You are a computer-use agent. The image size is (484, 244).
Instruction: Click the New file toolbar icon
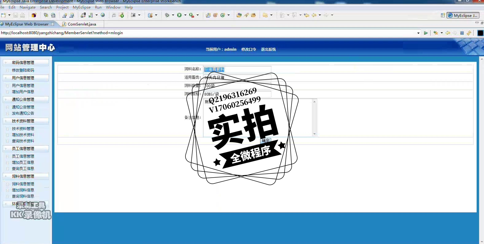point(3,15)
